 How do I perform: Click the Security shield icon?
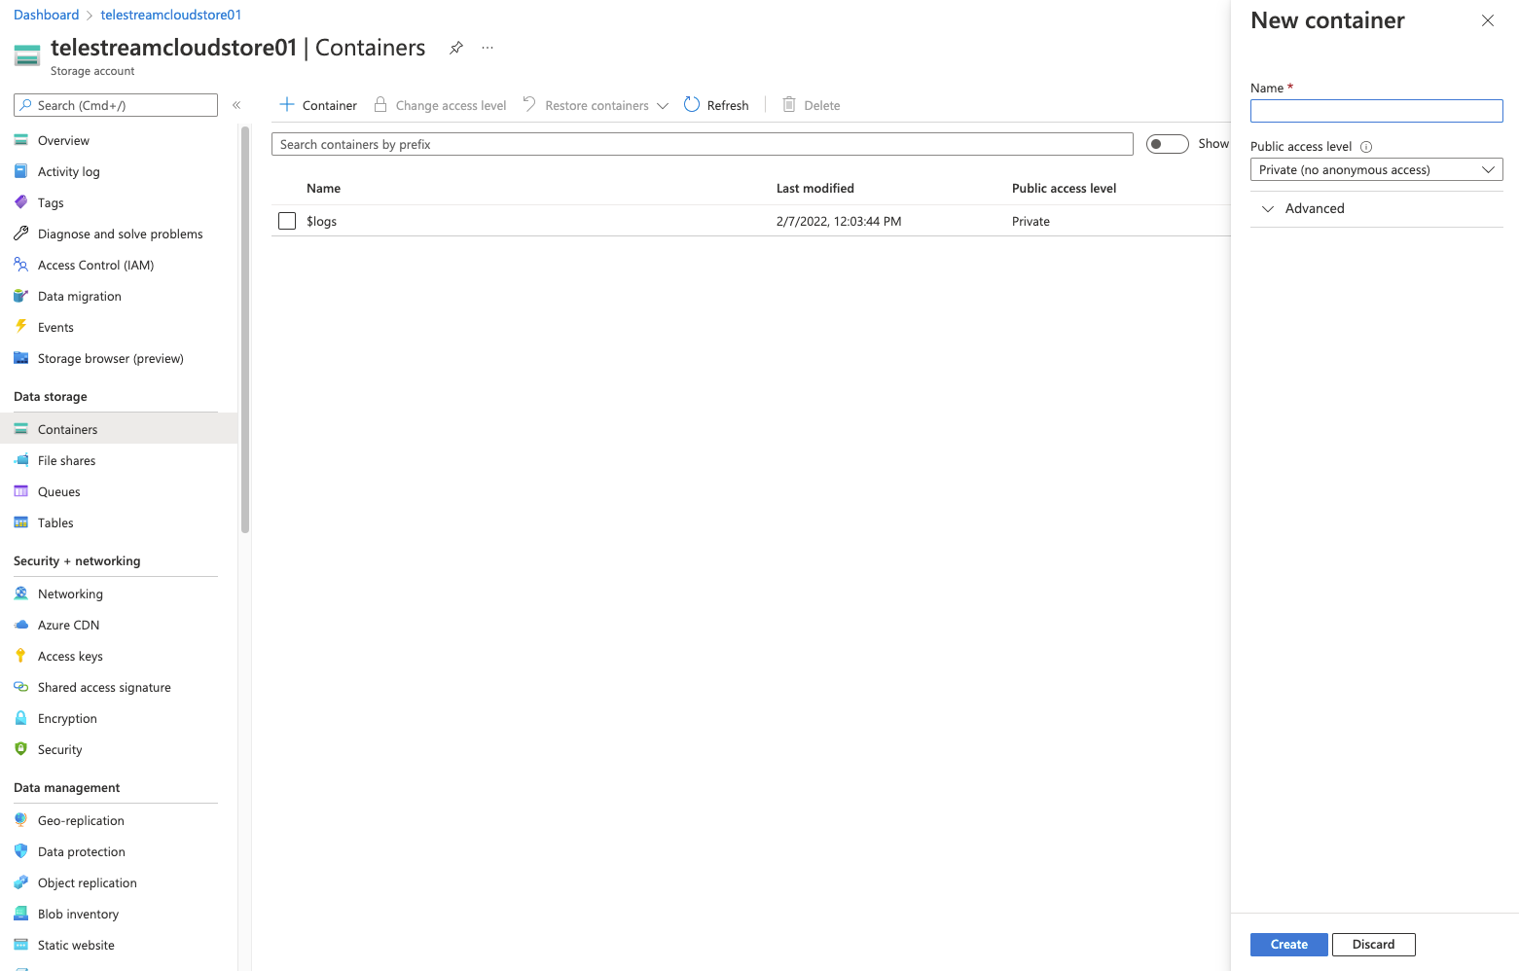click(x=20, y=749)
